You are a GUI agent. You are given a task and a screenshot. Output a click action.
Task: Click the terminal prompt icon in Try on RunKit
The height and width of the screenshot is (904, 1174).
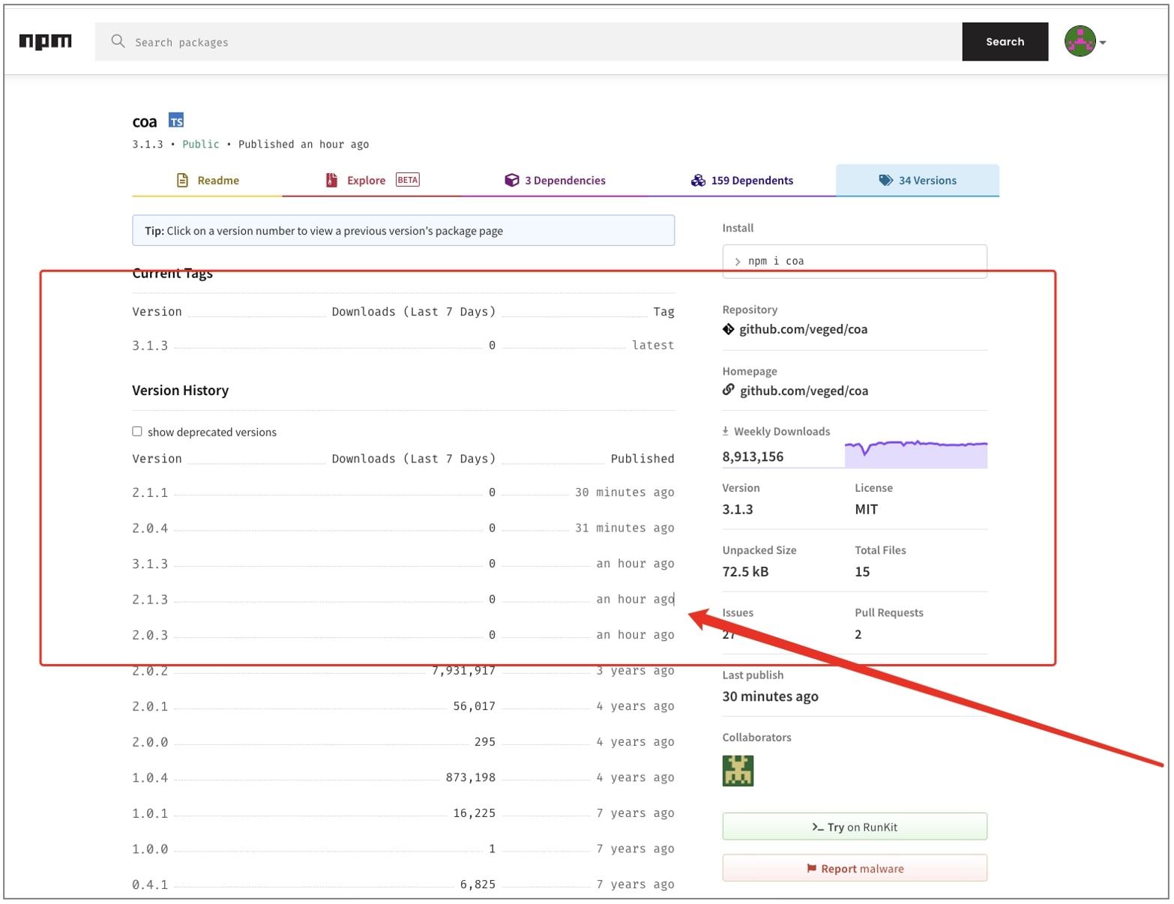pyautogui.click(x=816, y=827)
